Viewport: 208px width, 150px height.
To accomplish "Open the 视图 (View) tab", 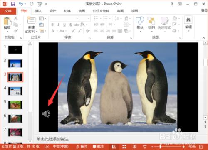I will click(134, 11).
